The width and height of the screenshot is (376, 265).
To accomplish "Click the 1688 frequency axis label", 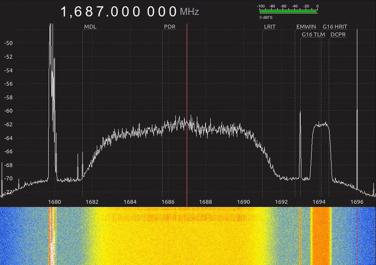I will [205, 202].
